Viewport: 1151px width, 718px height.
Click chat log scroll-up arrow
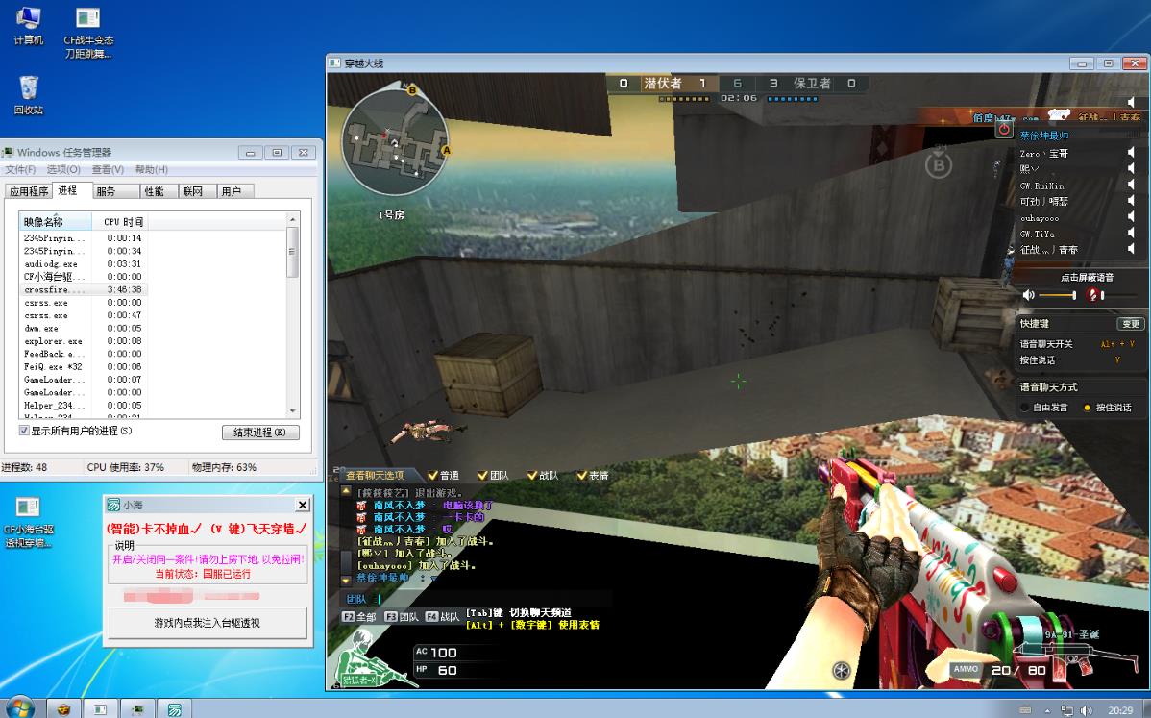click(346, 490)
